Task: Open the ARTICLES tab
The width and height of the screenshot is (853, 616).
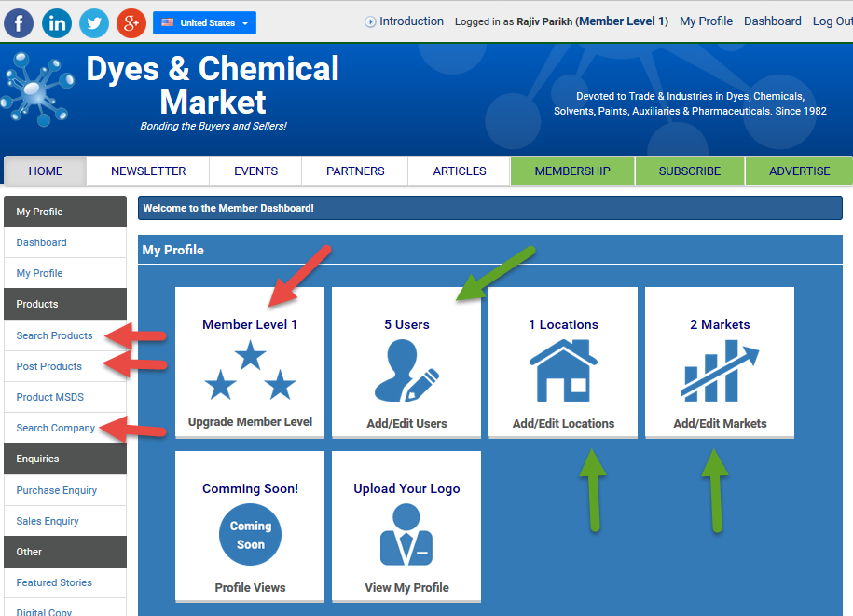Action: (460, 171)
